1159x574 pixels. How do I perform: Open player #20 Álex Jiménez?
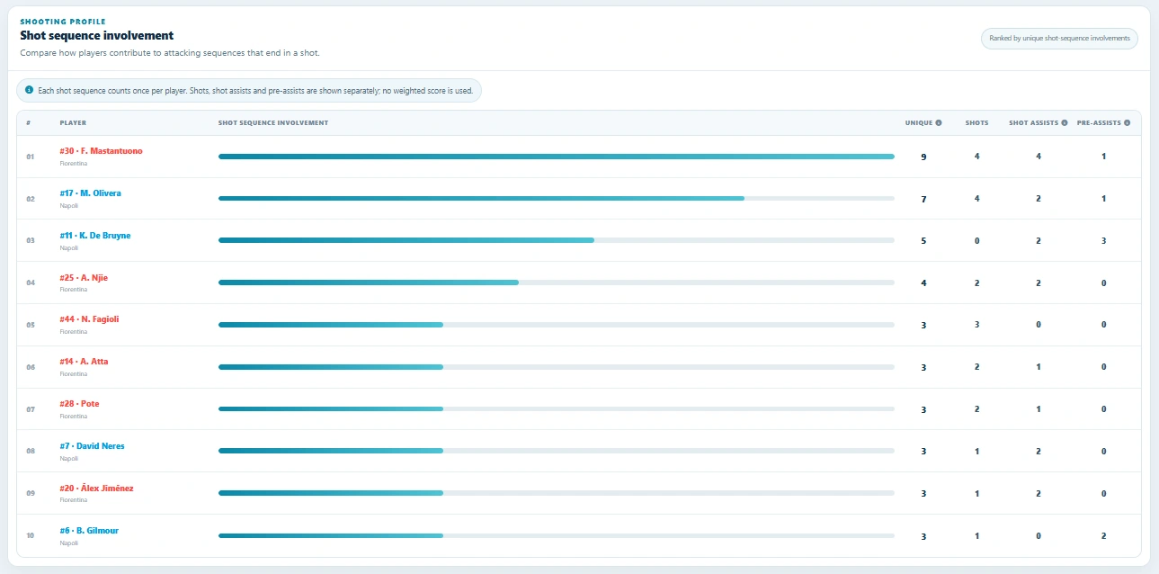96,489
